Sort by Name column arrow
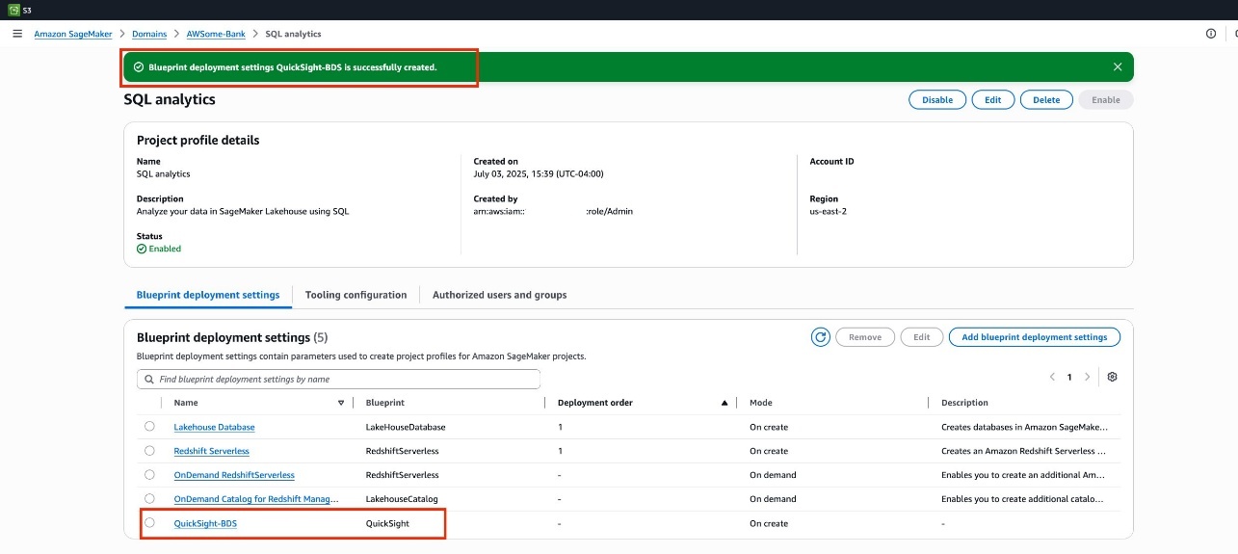 pyautogui.click(x=341, y=403)
